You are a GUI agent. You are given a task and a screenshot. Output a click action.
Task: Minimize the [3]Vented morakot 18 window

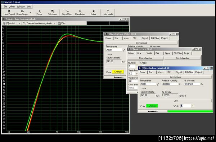(x=204, y=68)
